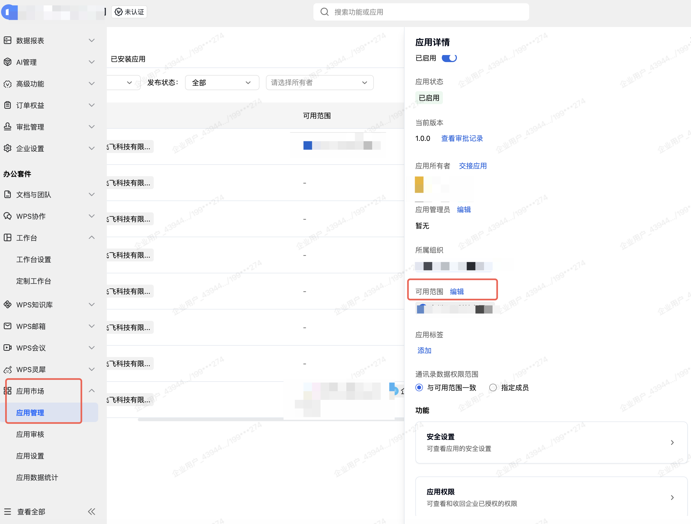Collapse sidebar with double-chevron icon
This screenshot has width=691, height=524.
point(91,512)
